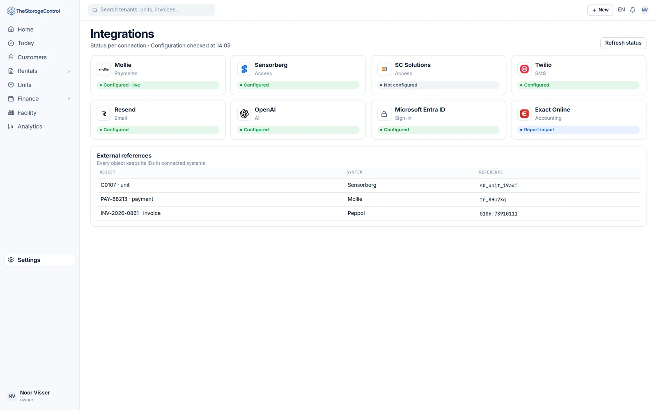Click the Facility building icon in sidebar
This screenshot has width=657, height=410.
pos(11,113)
